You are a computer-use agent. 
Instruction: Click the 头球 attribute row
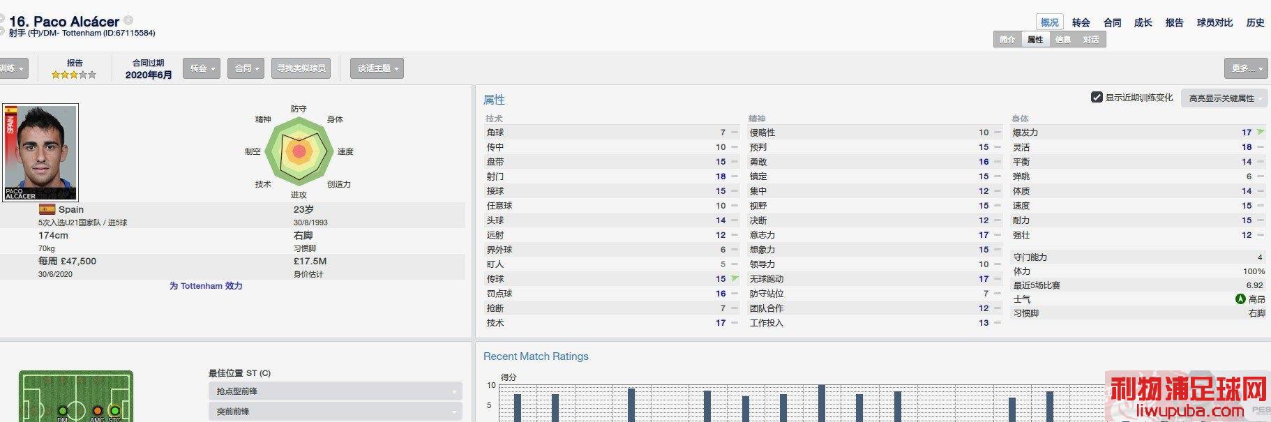coord(612,220)
